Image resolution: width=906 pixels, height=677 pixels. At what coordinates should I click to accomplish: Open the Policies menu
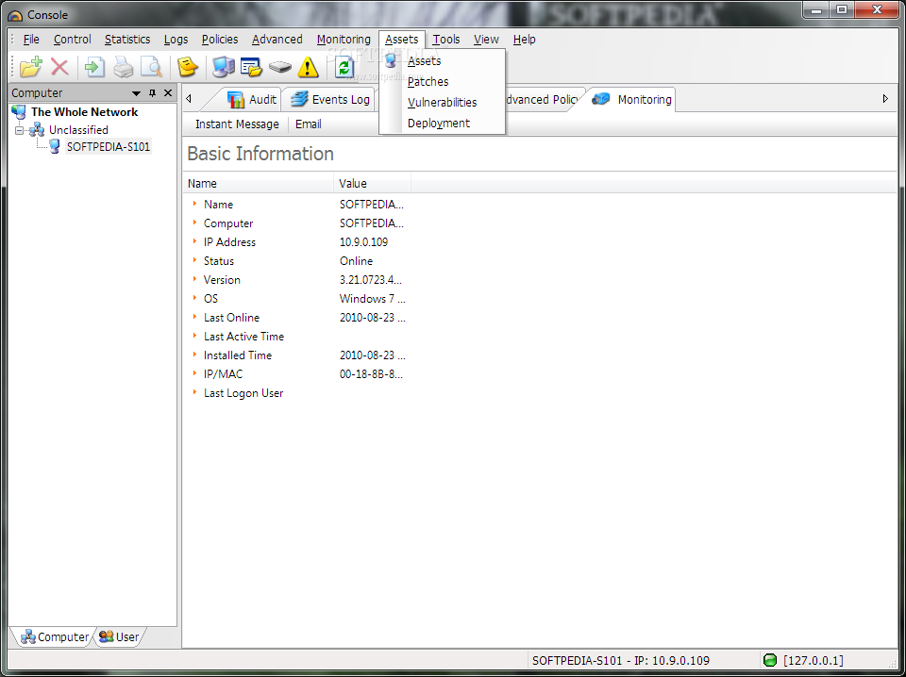(x=220, y=40)
